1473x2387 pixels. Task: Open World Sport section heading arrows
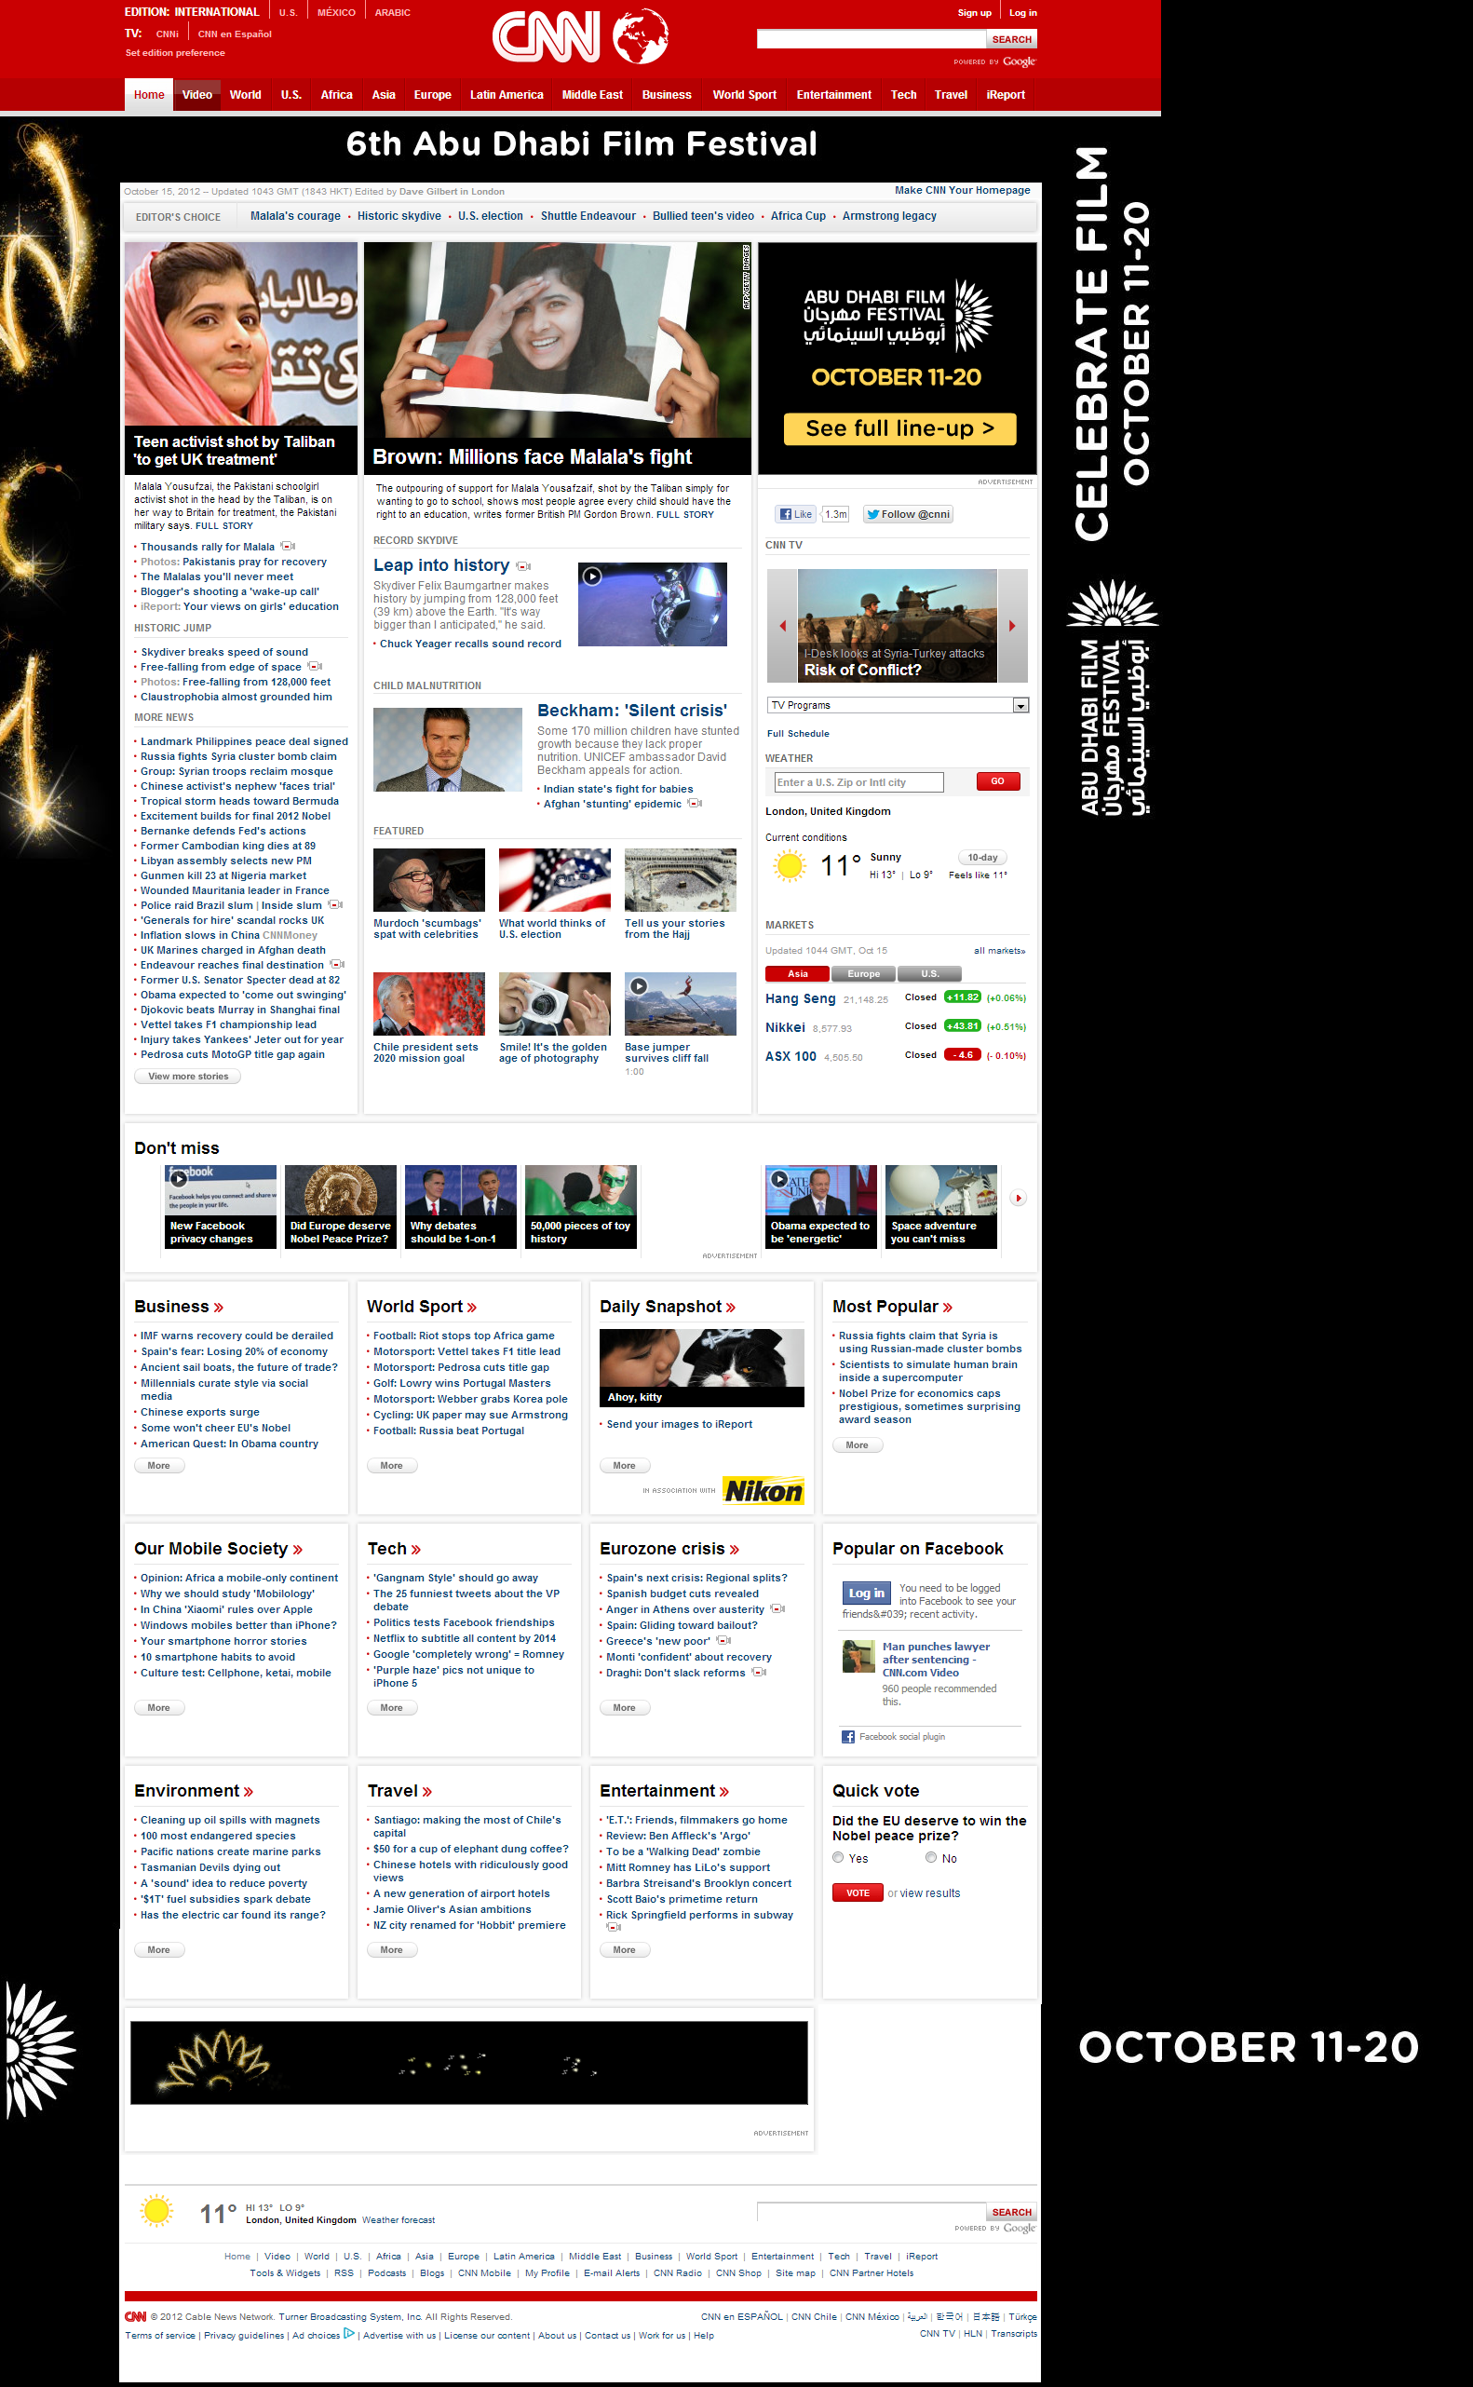pyautogui.click(x=471, y=1308)
